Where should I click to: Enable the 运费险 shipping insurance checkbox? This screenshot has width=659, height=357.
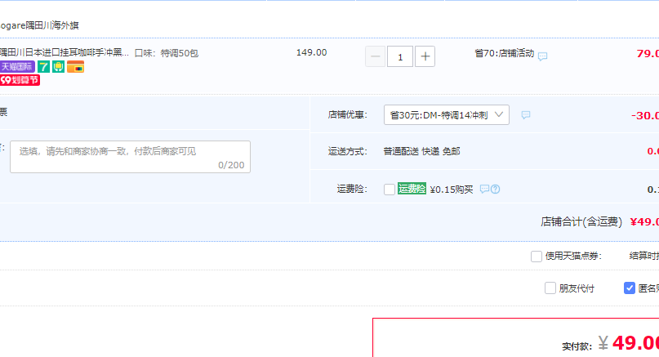pos(390,190)
